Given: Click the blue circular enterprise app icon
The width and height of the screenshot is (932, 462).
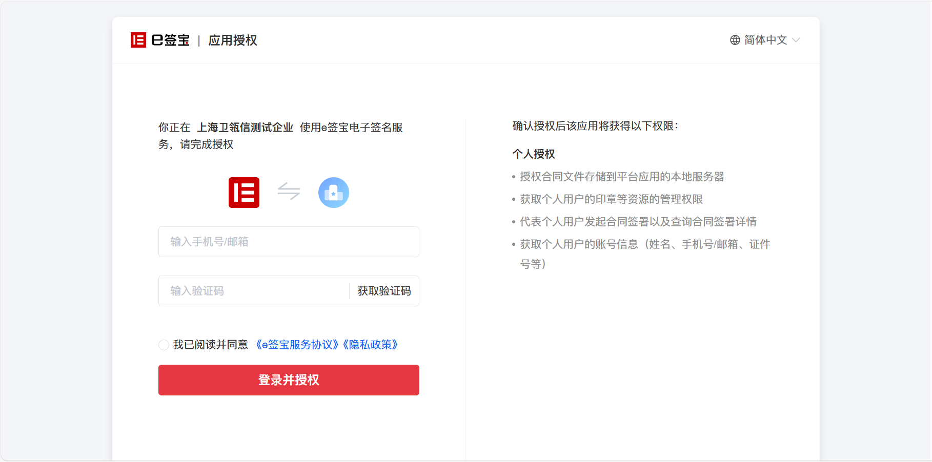Looking at the screenshot, I should [x=334, y=193].
